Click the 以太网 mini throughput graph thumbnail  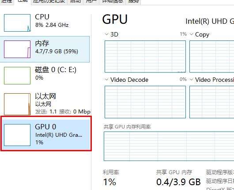(x=17, y=104)
